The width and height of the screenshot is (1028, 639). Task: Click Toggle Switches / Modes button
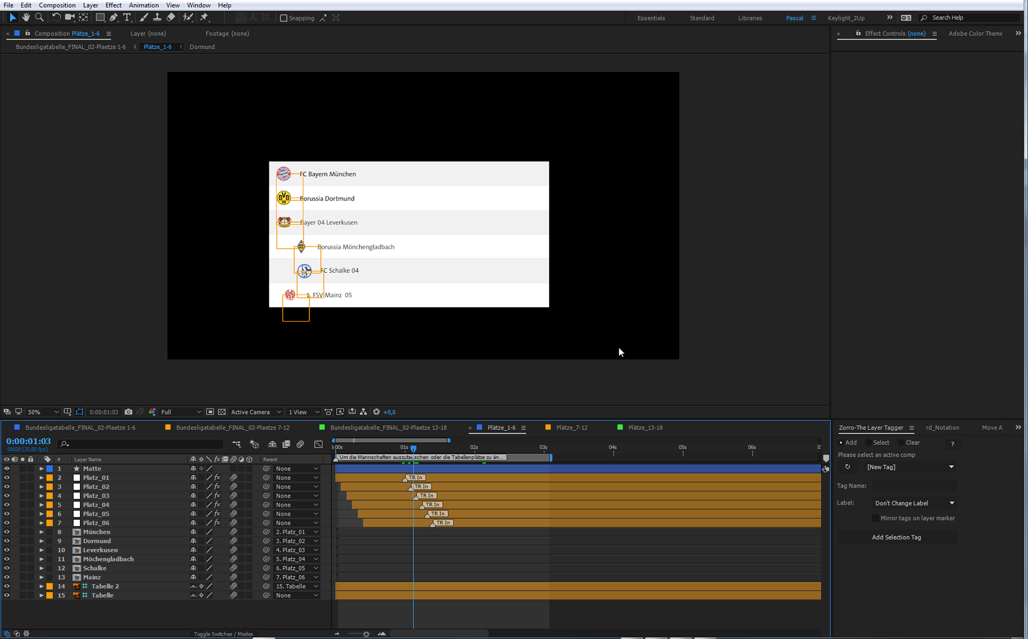223,634
